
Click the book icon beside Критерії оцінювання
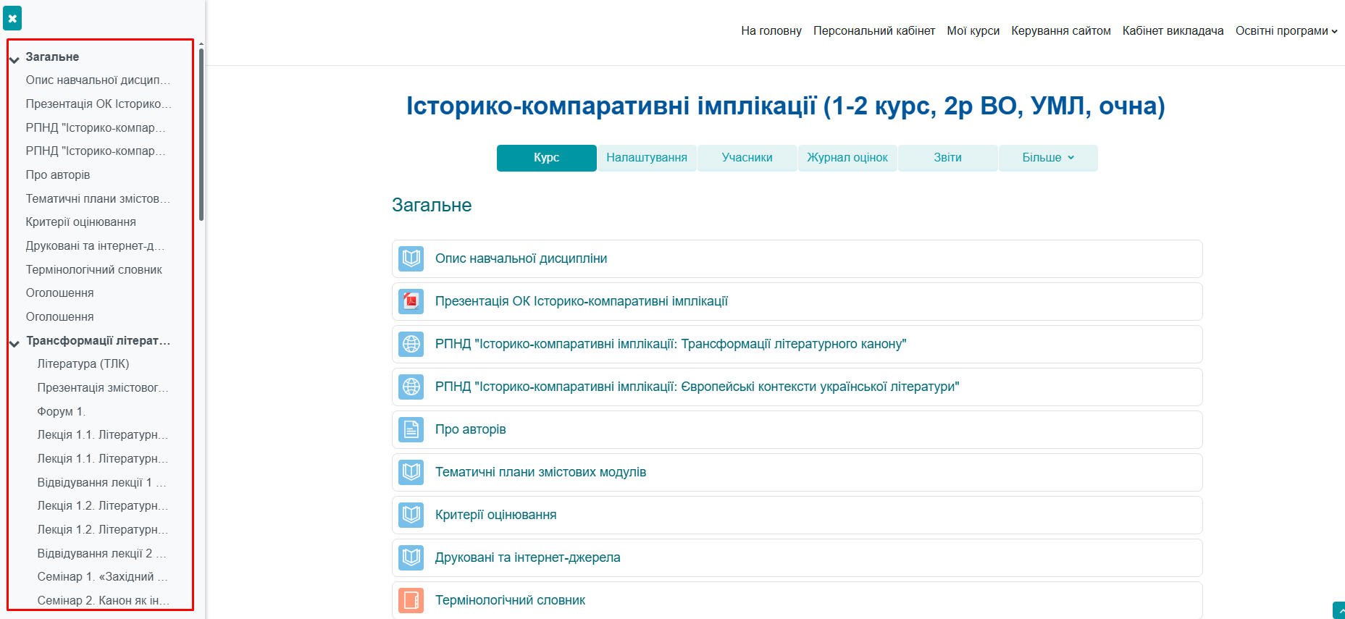411,515
